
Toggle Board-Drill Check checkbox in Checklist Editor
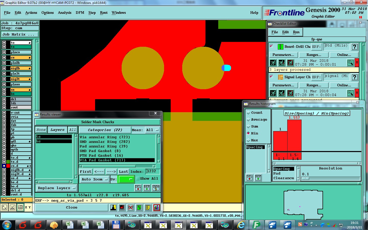[x=271, y=46]
